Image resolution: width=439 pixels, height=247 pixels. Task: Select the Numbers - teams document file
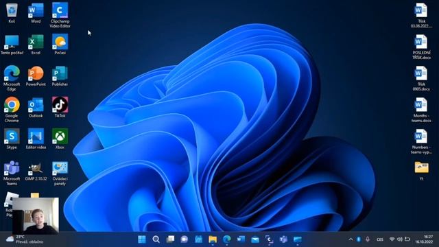pos(421,141)
